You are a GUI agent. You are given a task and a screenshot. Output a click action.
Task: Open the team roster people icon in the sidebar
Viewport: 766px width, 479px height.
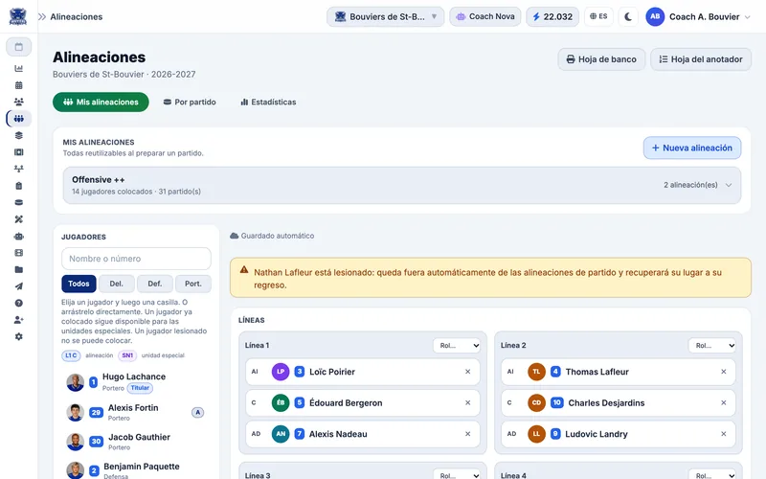click(18, 102)
